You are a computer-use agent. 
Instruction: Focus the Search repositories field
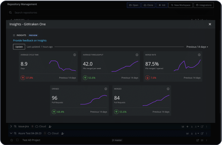pos(111,12)
